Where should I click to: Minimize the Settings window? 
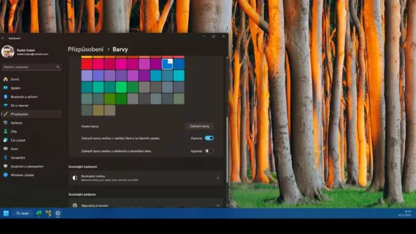(204, 36)
